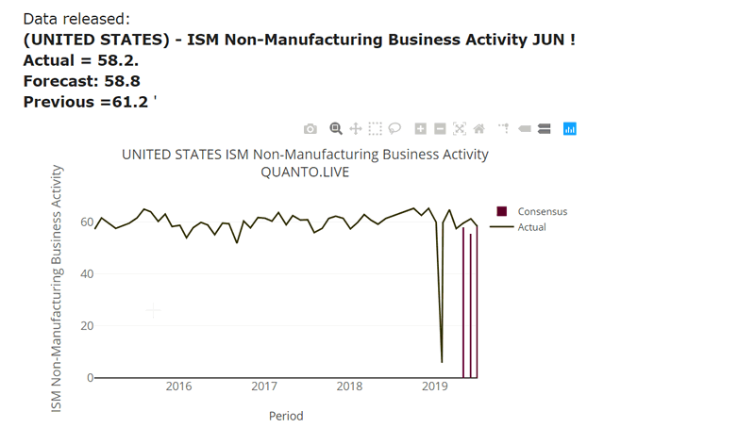This screenshot has height=444, width=755.
Task: Select the Zoom magnifier tool
Action: (x=336, y=129)
